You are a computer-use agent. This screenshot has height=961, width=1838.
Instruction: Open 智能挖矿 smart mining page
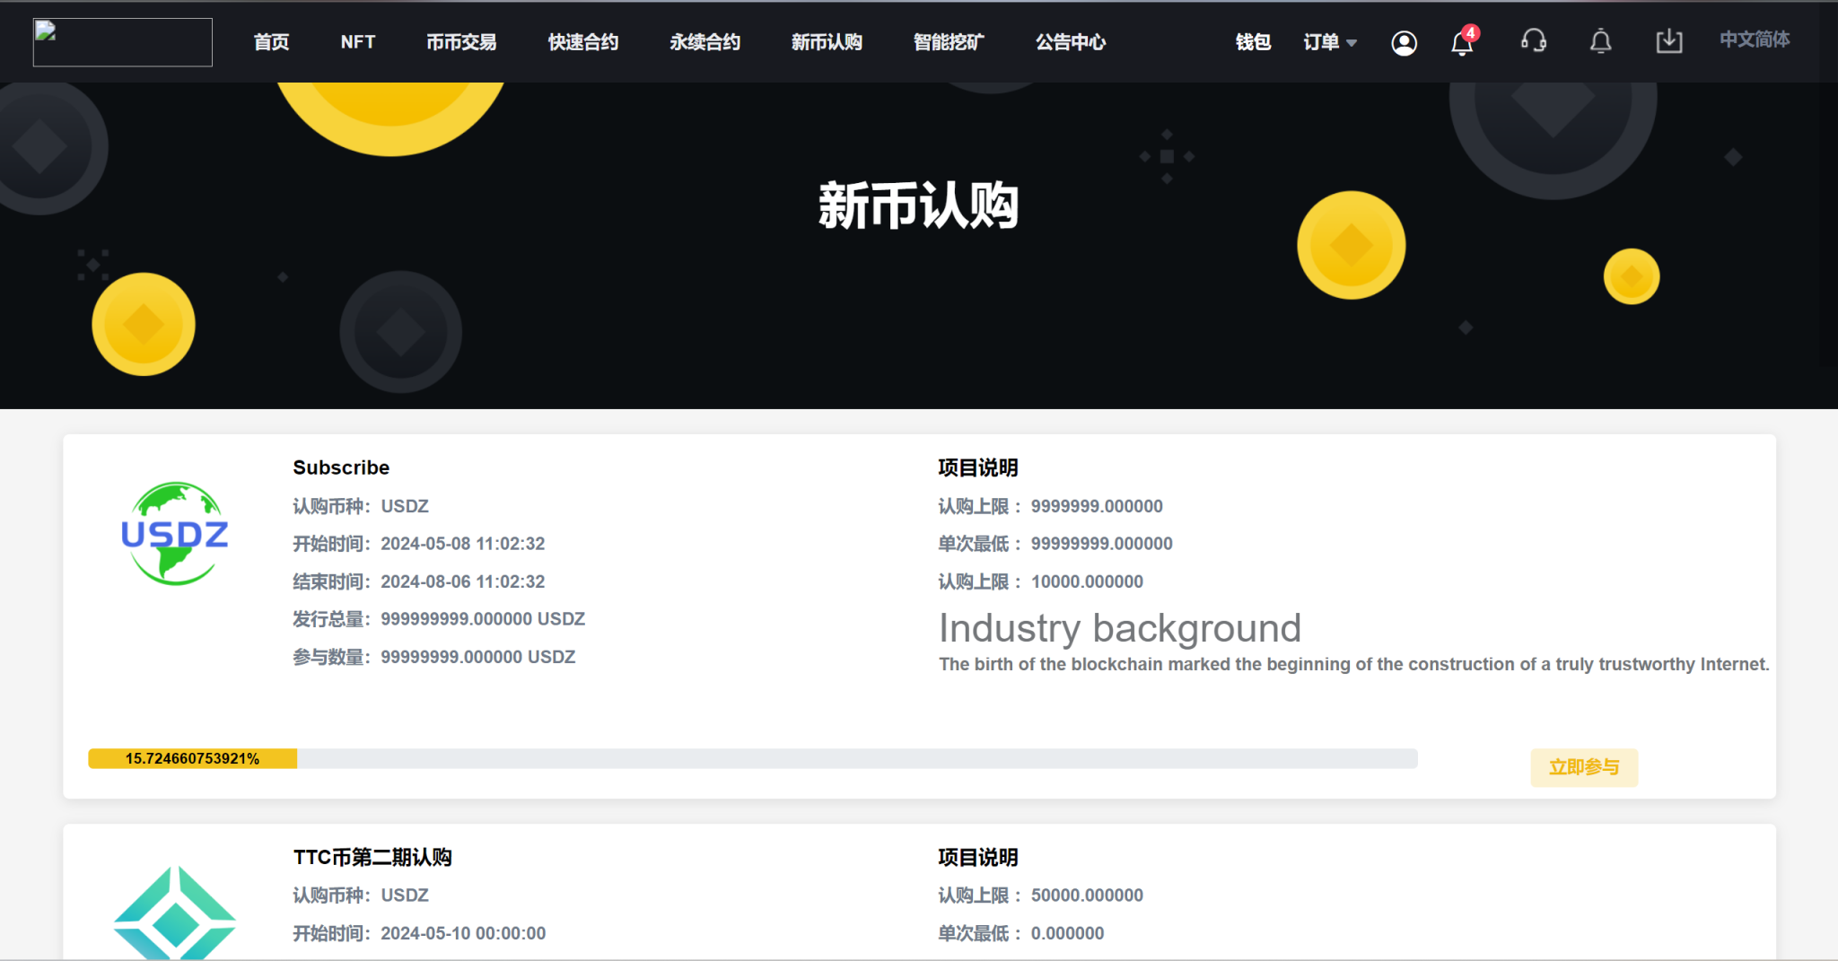coord(949,42)
